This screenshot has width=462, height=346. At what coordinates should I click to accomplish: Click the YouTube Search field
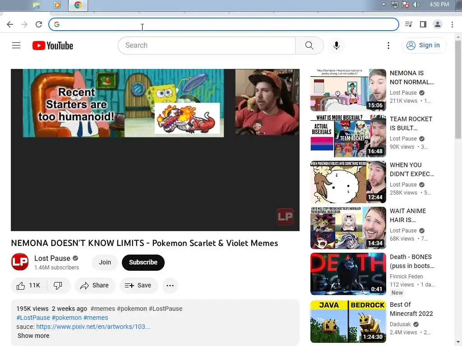coord(207,46)
